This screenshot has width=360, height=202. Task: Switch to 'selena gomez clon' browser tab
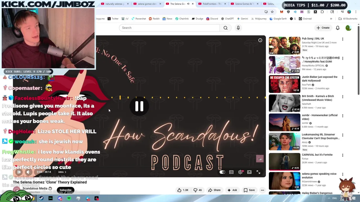(x=147, y=4)
